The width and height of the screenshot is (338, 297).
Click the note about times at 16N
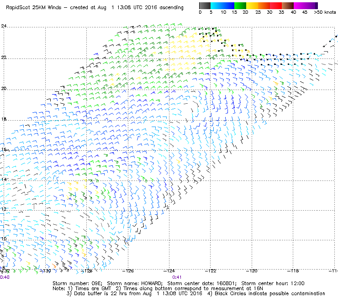coord(189,289)
